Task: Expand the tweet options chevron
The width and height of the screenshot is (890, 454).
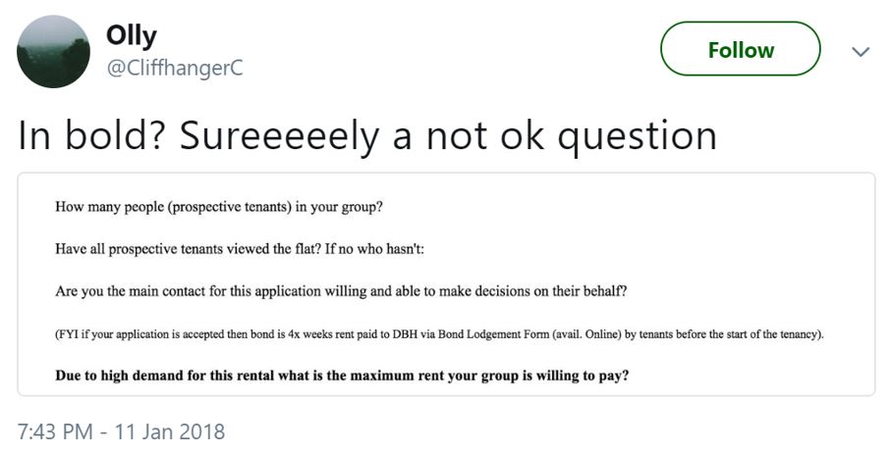Action: click(861, 52)
